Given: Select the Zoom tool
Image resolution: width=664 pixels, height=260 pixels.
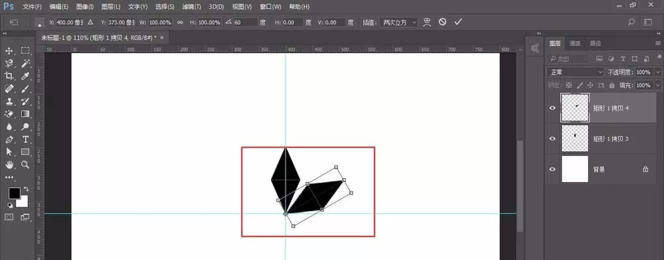Looking at the screenshot, I should coord(25,164).
